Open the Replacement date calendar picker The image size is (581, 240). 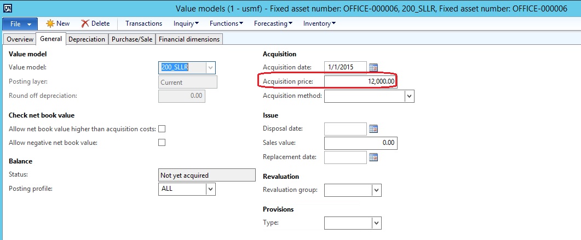pos(373,157)
